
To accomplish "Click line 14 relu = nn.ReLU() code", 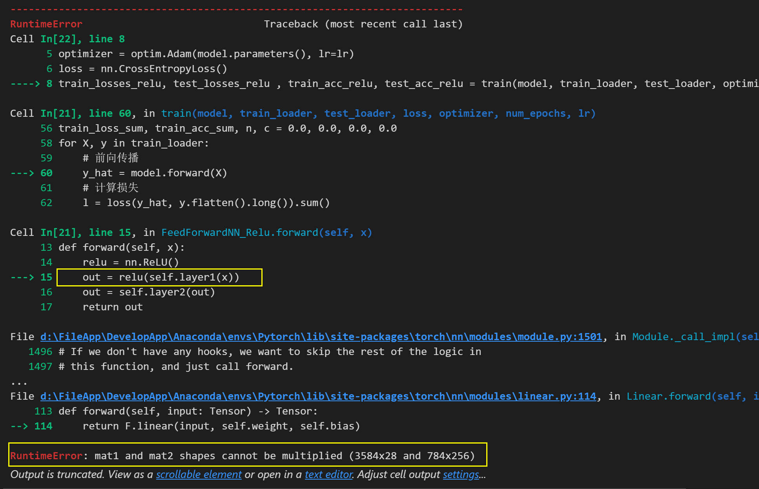I will [x=131, y=262].
